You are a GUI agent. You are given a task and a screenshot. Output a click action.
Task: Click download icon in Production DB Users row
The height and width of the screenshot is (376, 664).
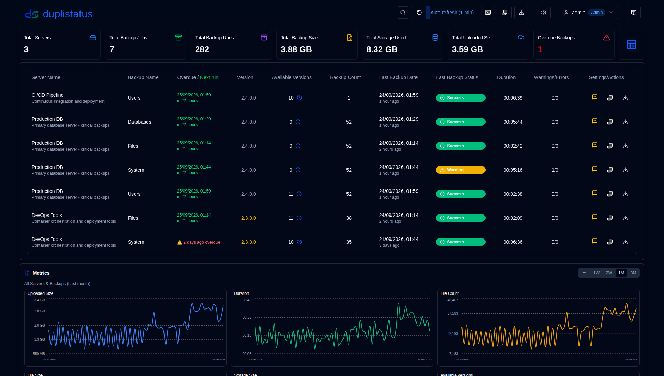pos(625,194)
